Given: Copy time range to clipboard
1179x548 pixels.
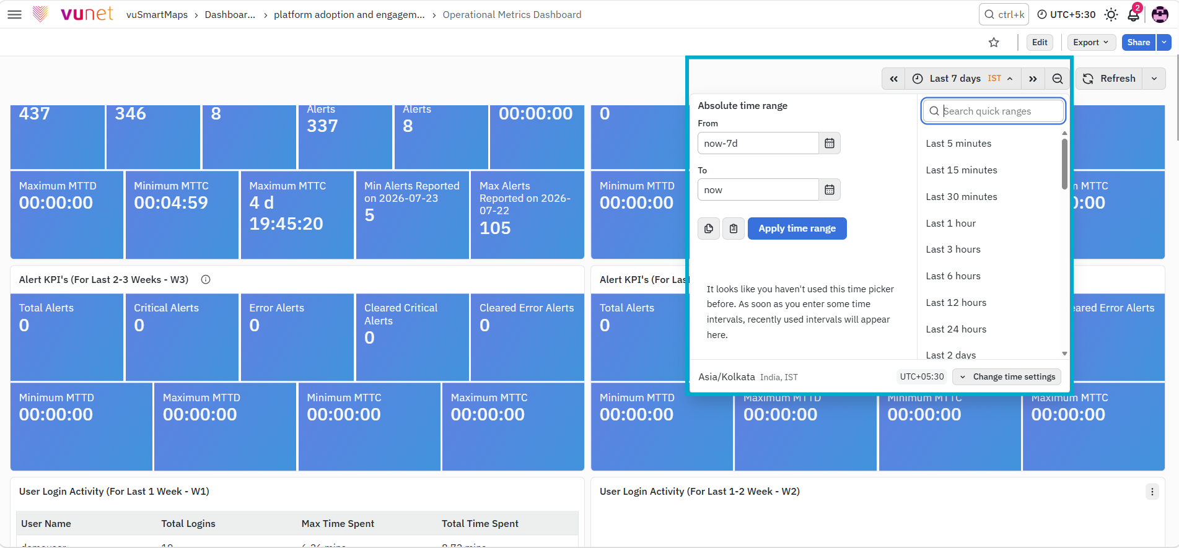Looking at the screenshot, I should (709, 228).
